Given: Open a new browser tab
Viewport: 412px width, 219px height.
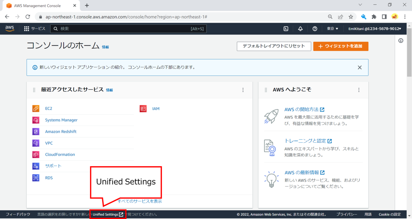Looking at the screenshot, I should tap(87, 5).
